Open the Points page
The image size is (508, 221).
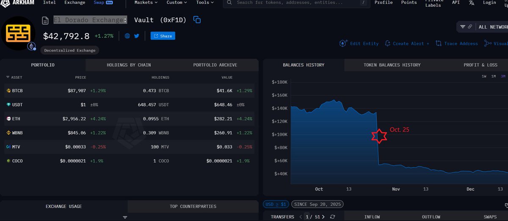[x=409, y=3]
